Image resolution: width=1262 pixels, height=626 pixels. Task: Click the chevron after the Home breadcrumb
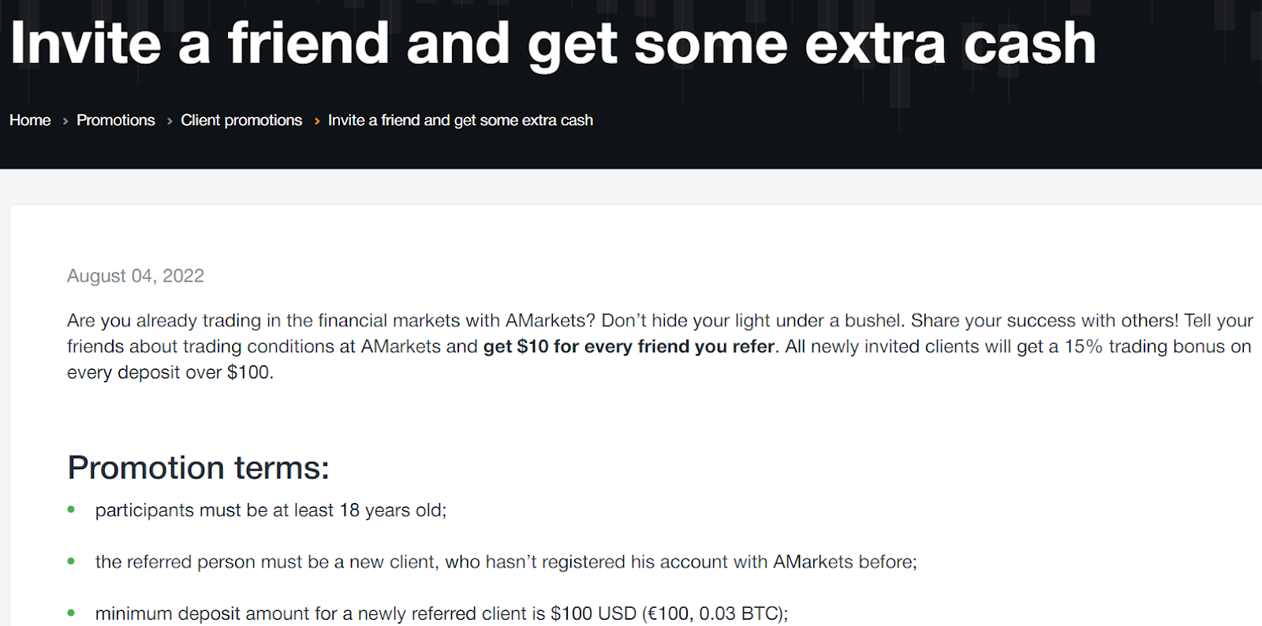[65, 121]
